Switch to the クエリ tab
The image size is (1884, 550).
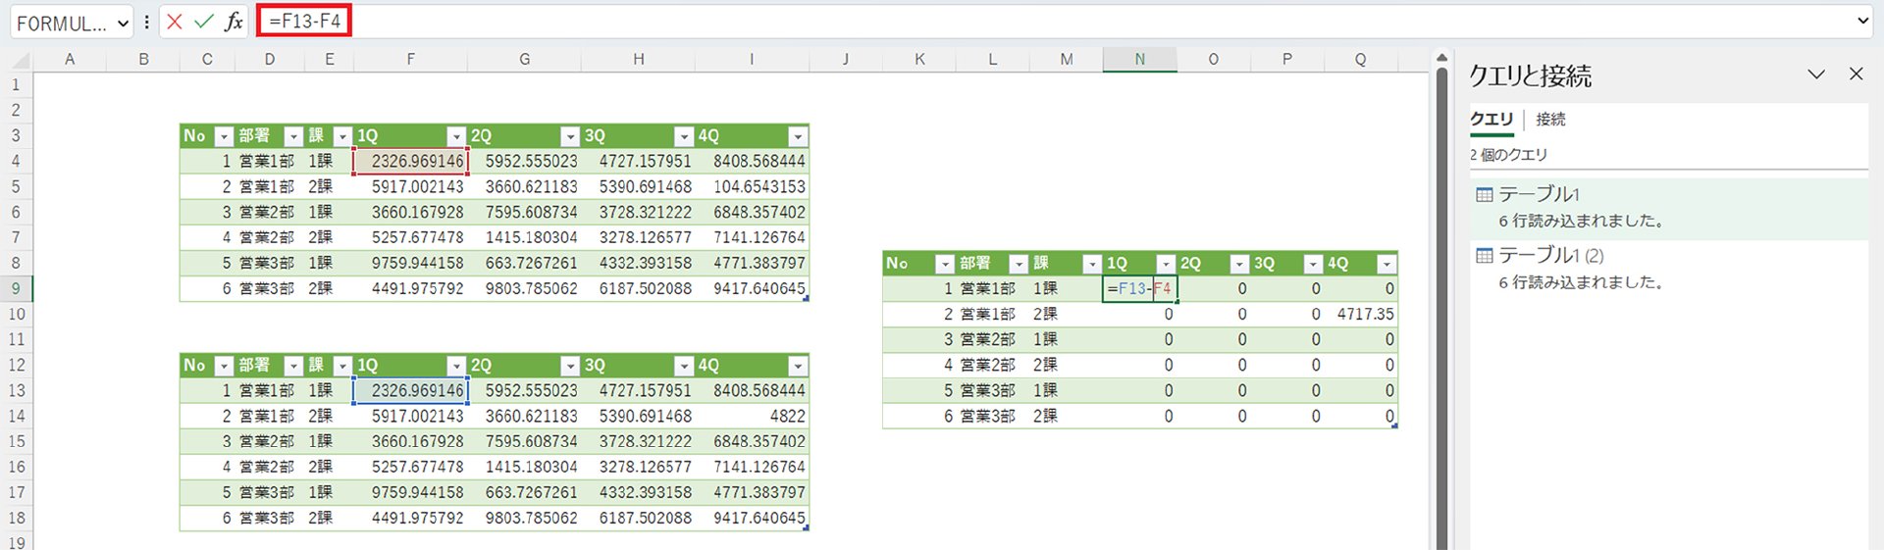1491,119
